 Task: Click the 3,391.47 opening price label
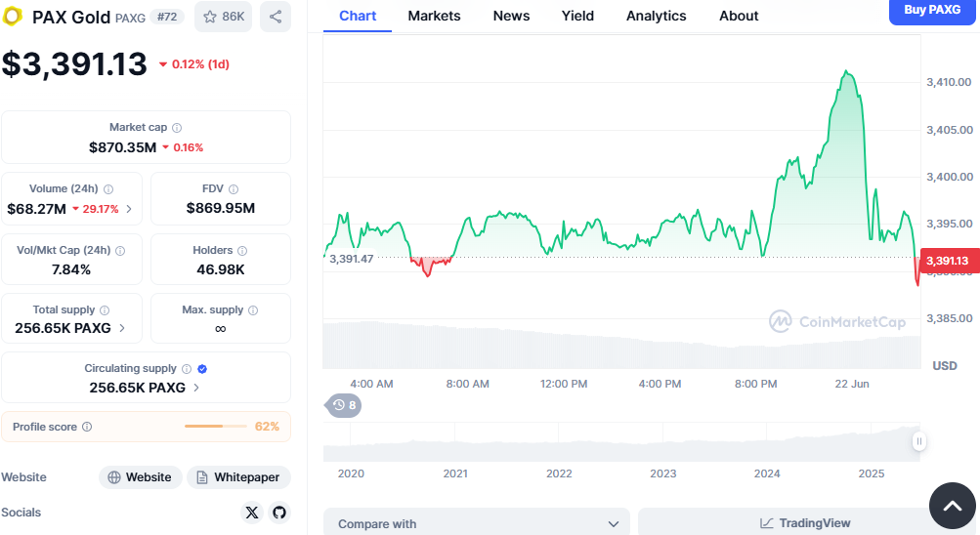click(351, 259)
